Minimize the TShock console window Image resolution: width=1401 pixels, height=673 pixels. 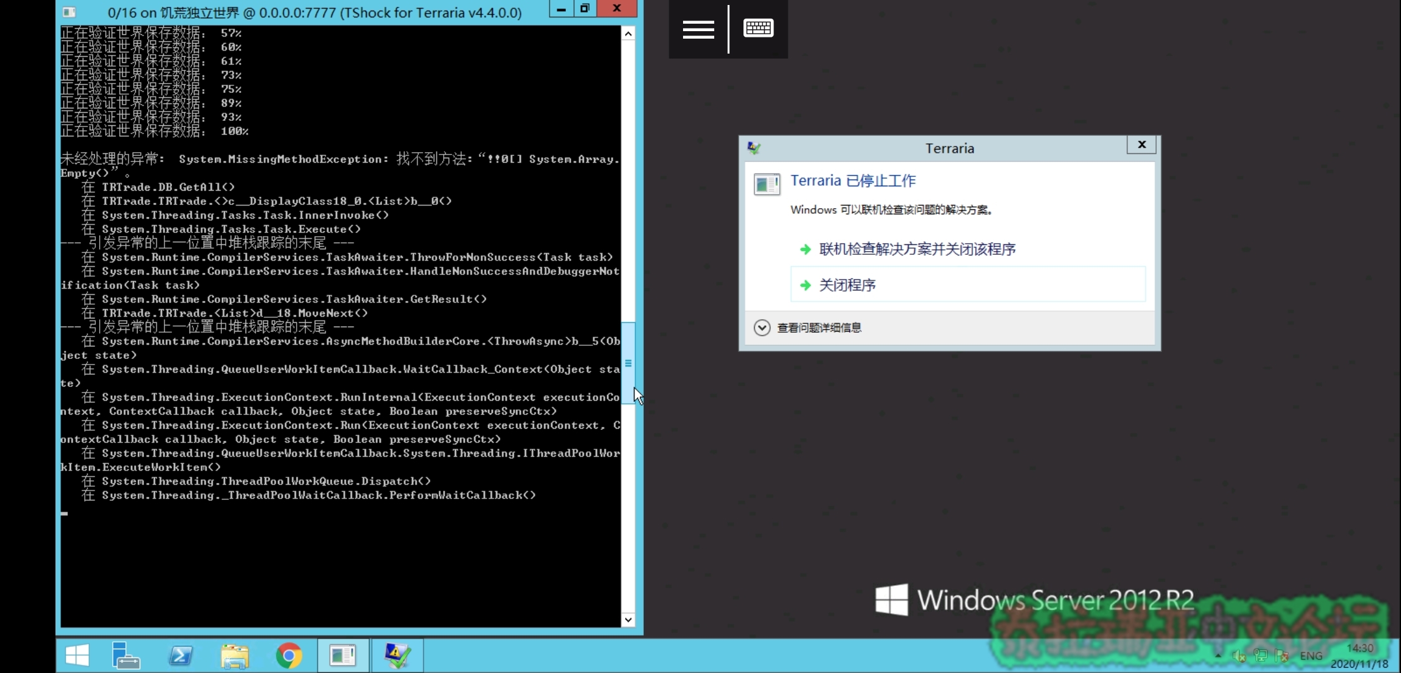click(561, 8)
